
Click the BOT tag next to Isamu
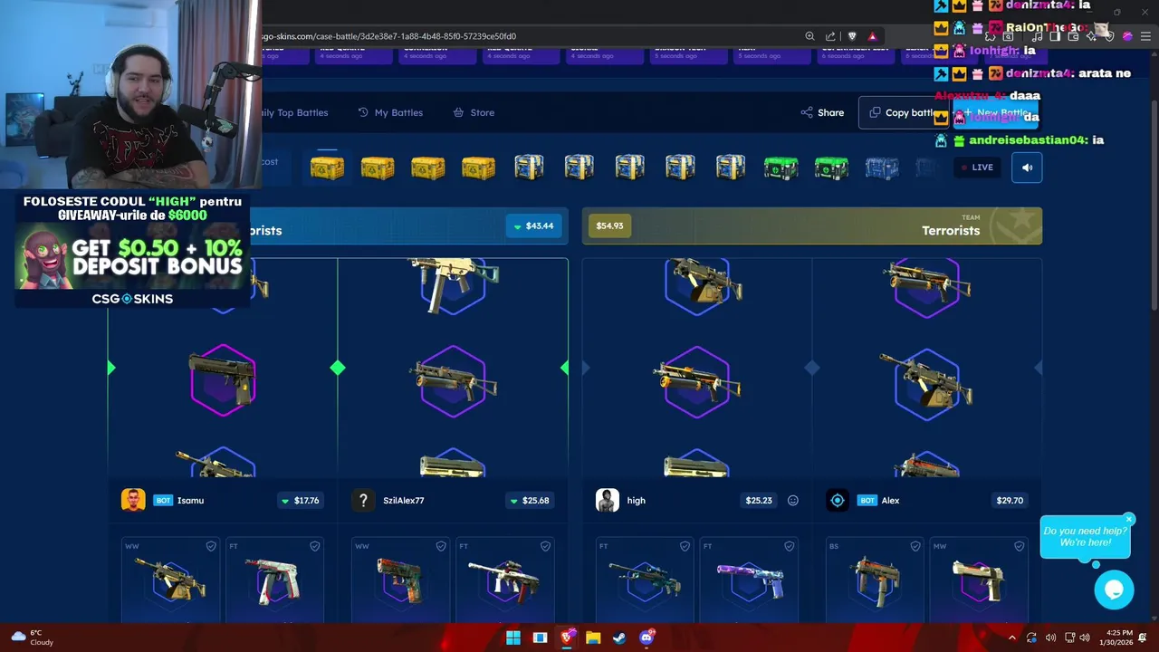coord(163,500)
